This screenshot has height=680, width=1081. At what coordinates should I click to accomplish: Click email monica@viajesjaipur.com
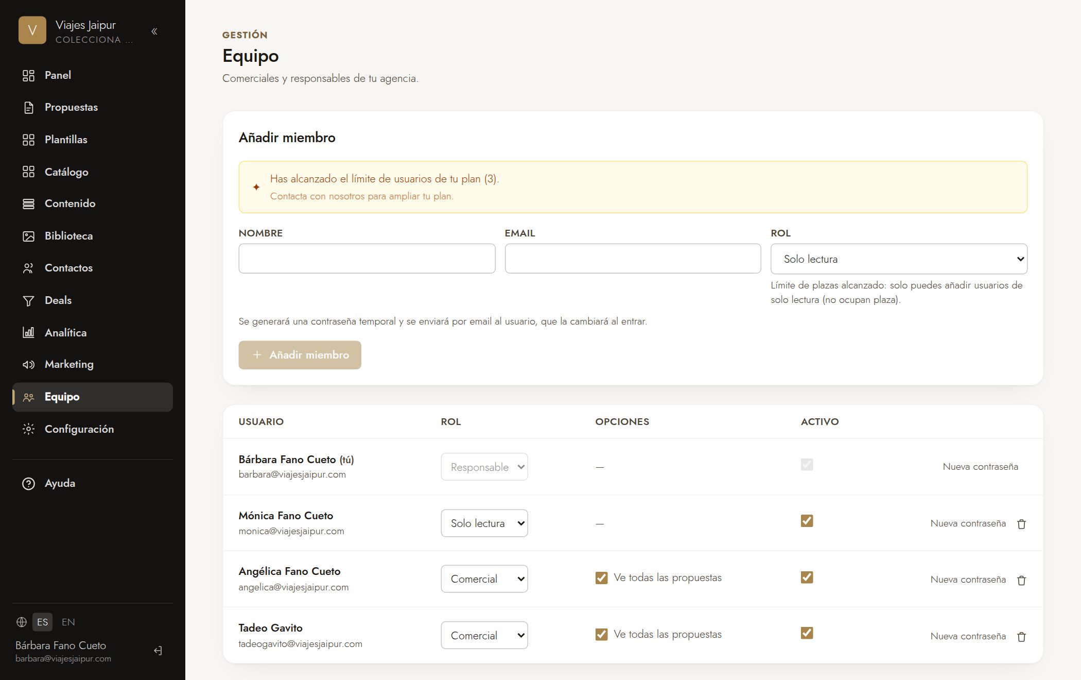291,531
